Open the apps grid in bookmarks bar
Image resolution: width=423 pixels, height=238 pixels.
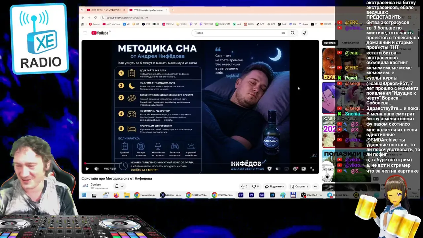[82, 24]
